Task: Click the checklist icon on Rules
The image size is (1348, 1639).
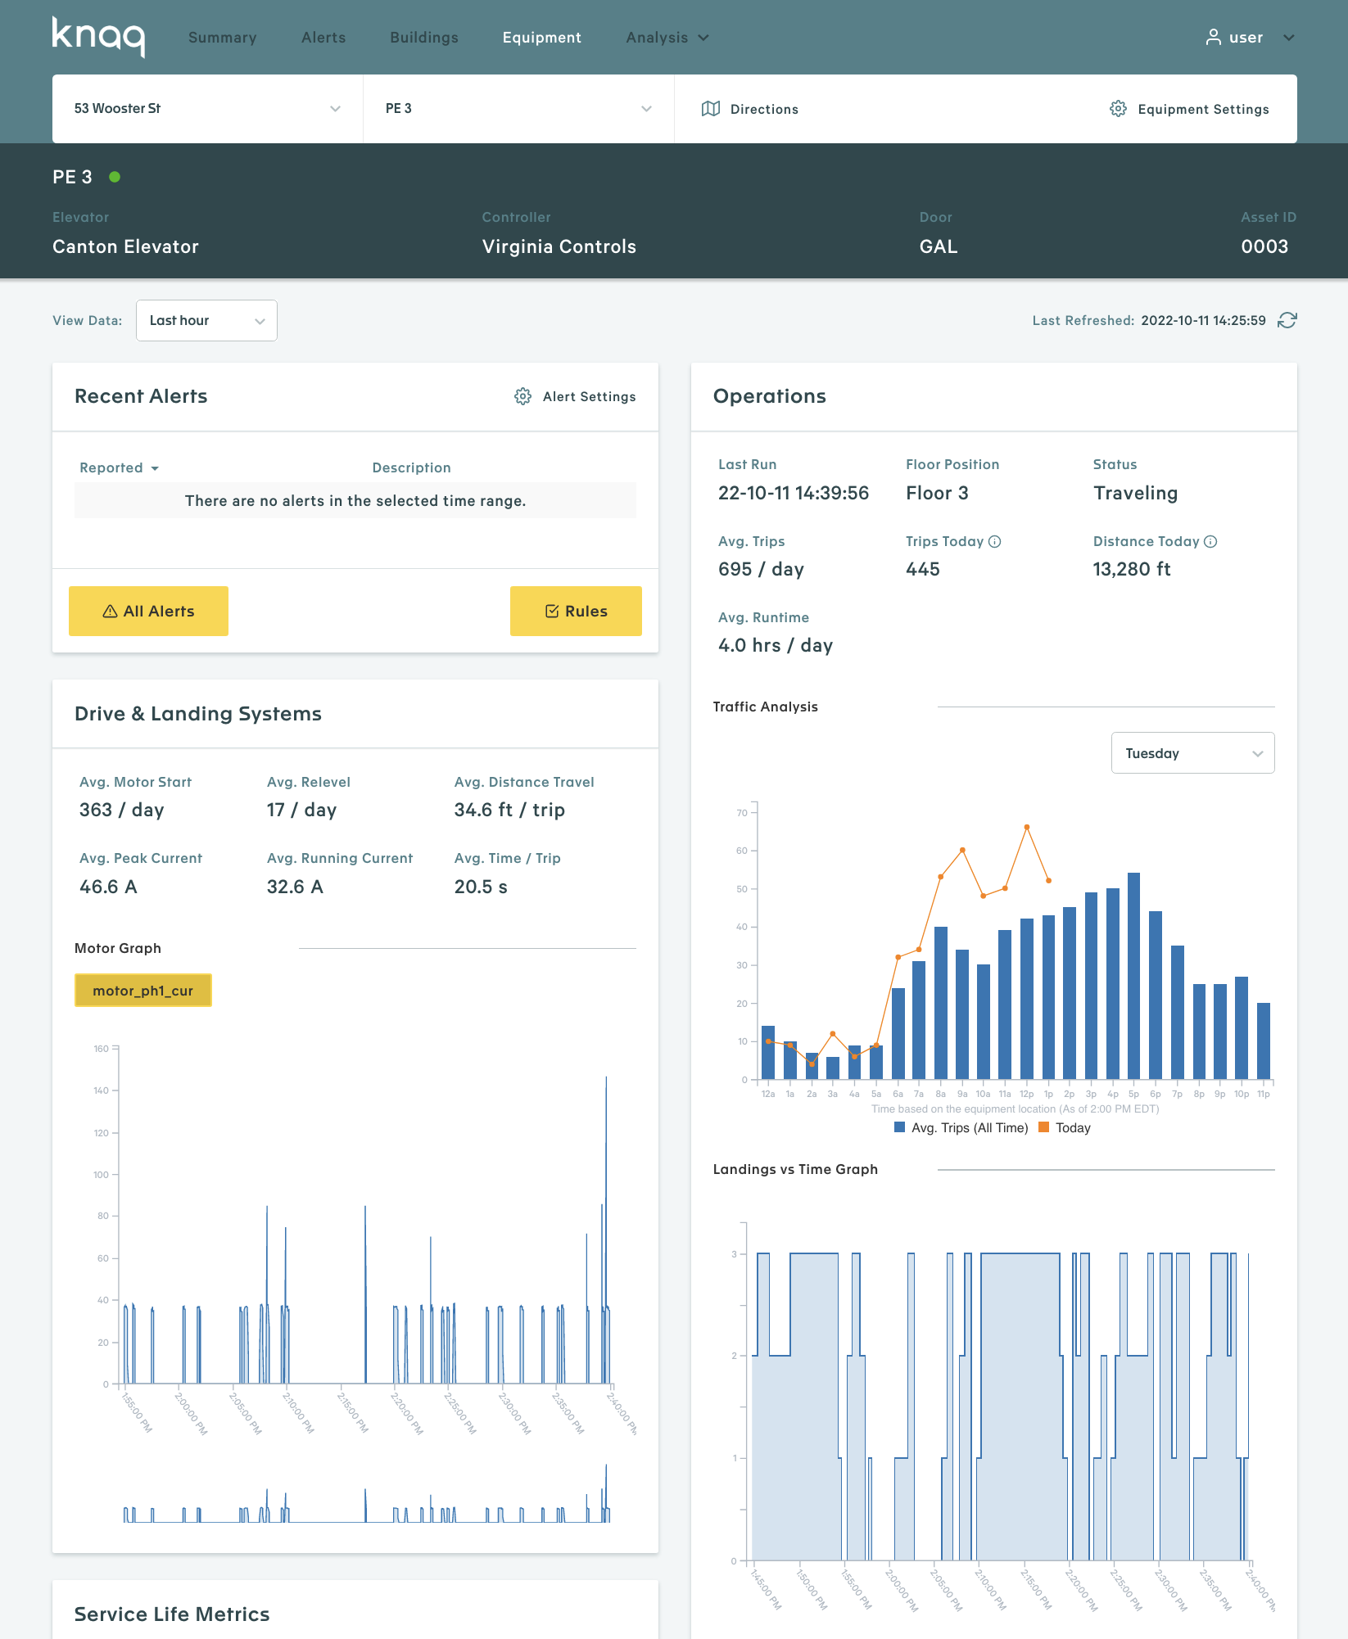Action: [552, 611]
